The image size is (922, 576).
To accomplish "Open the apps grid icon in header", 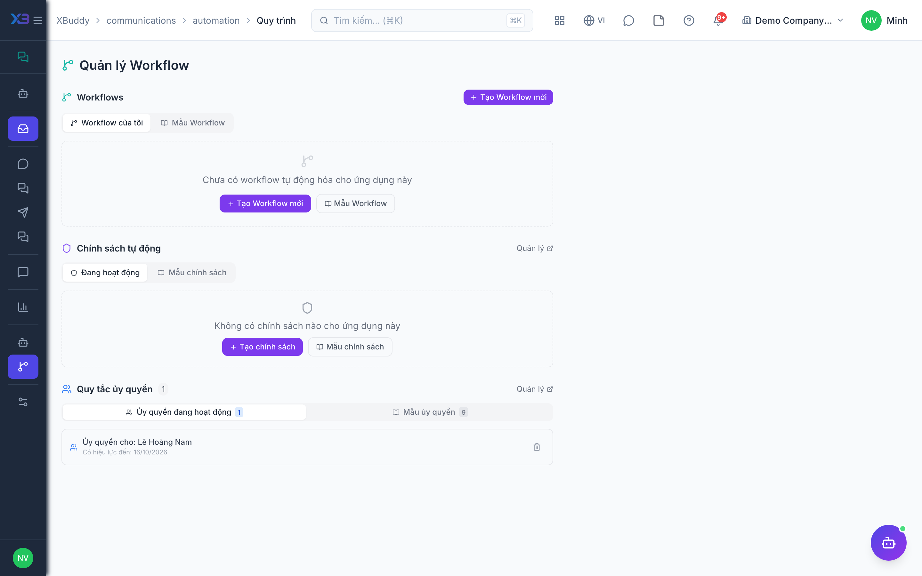I will pyautogui.click(x=559, y=20).
